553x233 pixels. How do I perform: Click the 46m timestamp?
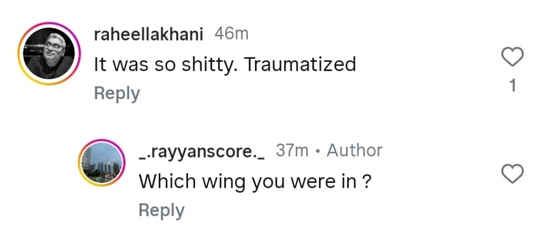tap(231, 34)
